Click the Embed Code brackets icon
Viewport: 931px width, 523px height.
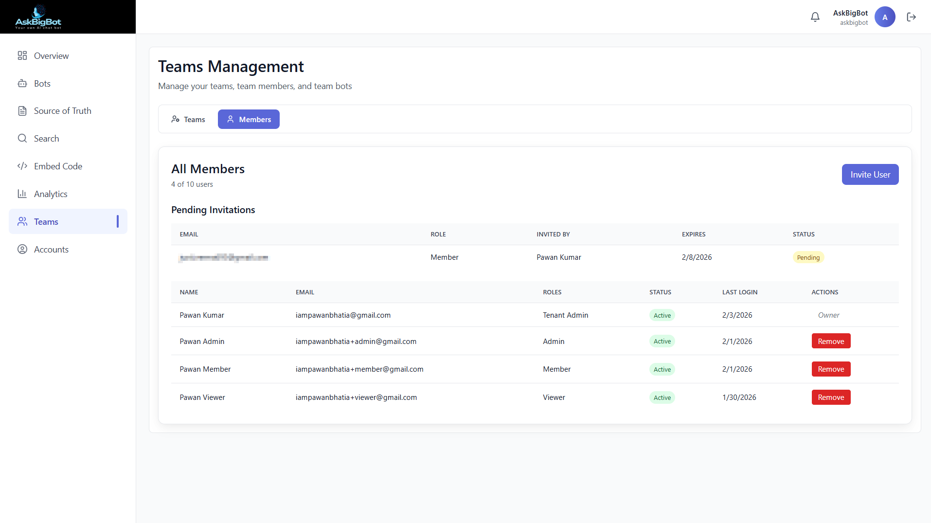click(x=22, y=166)
